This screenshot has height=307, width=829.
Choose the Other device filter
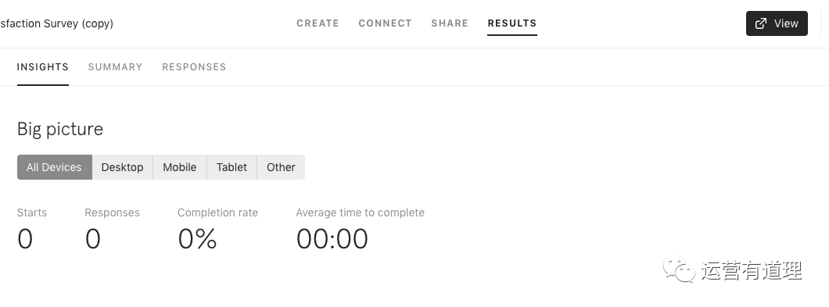281,167
